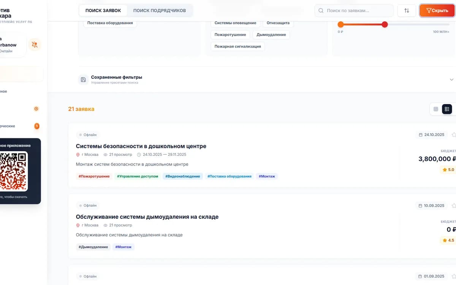Click favorite star on 24.10.2025 request
The height and width of the screenshot is (285, 456).
pos(454,135)
